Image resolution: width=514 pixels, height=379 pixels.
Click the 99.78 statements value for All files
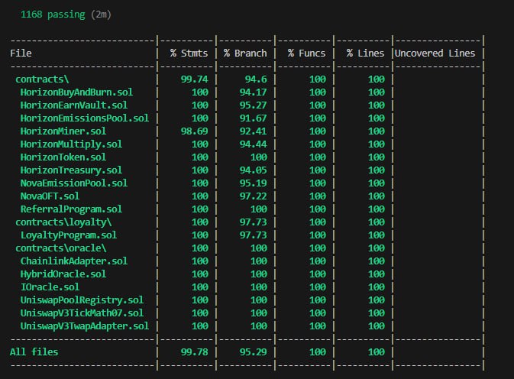click(x=195, y=351)
